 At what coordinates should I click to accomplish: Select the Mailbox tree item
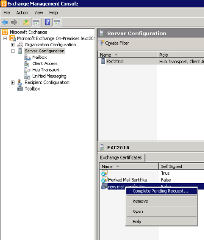click(40, 57)
